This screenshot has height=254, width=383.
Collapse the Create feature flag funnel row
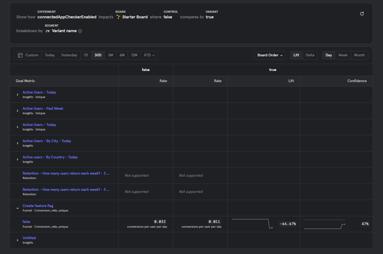click(x=18, y=208)
